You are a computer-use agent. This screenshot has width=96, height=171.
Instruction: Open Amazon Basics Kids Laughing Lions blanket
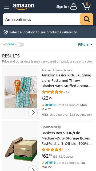(66, 81)
